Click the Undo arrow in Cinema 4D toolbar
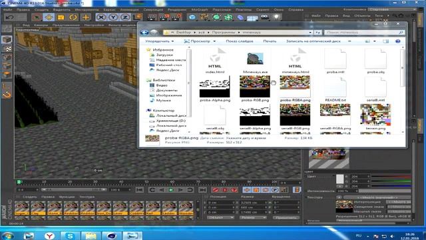Viewport: 426px width, 240px height. pyautogui.click(x=10, y=17)
